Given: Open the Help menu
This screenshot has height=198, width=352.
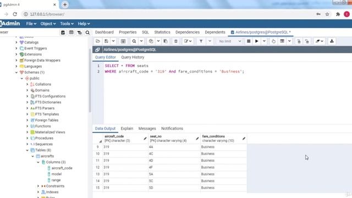Looking at the screenshot, I should click(84, 24).
